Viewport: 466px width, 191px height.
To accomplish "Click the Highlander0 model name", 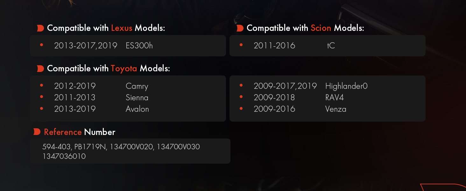I will (346, 86).
